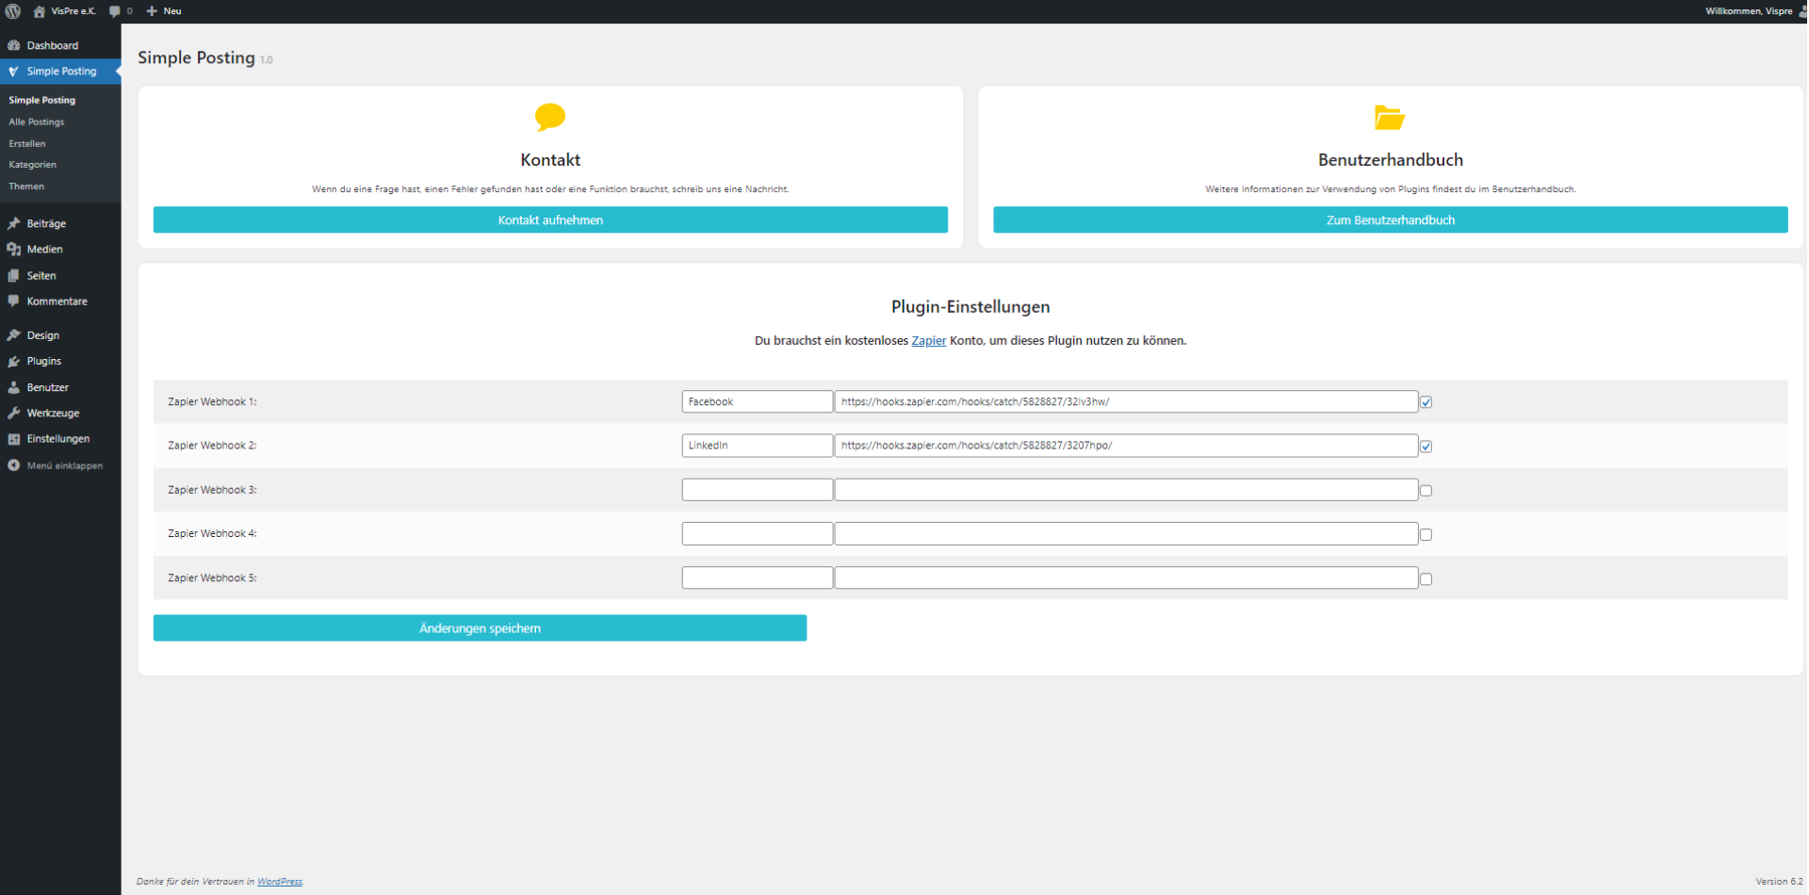This screenshot has width=1809, height=895.
Task: Click the empty Webhook 3 name field
Action: click(758, 490)
